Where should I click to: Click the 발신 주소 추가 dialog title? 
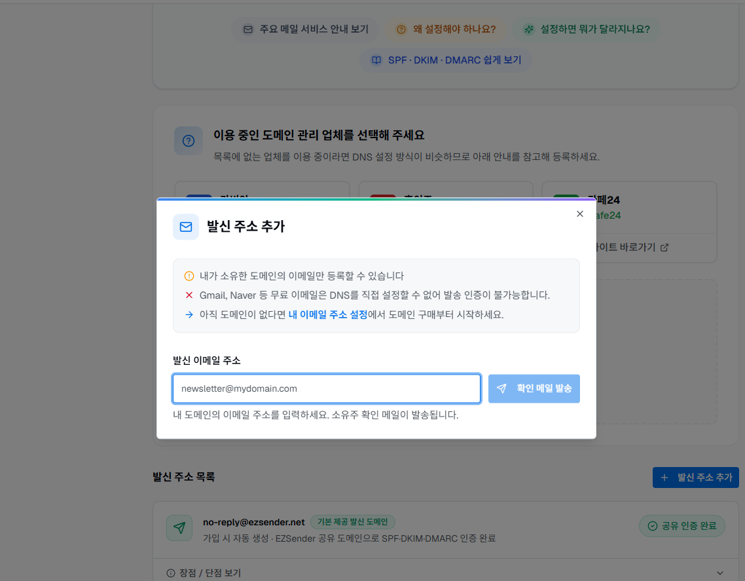[245, 227]
